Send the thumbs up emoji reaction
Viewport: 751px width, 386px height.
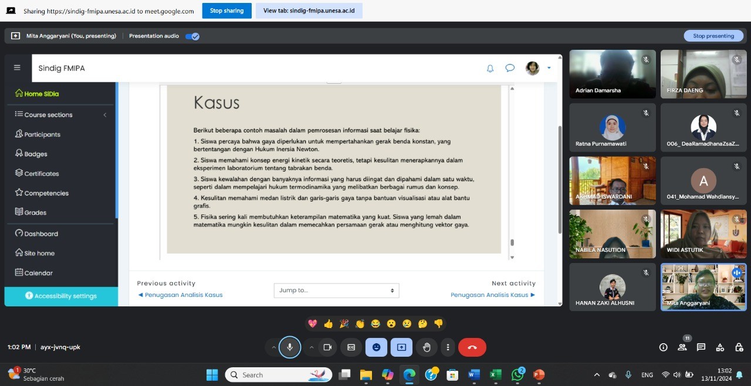point(328,323)
